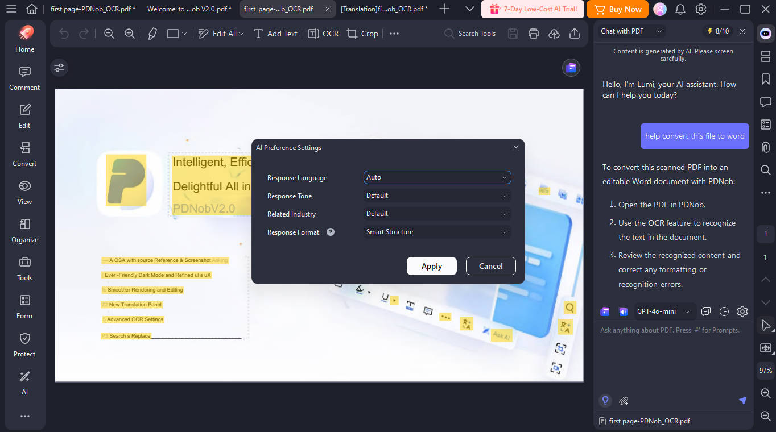Switch to Welcome to ...ob V2.0.pdf tab
Viewport: 776px width, 432px height.
click(x=188, y=9)
